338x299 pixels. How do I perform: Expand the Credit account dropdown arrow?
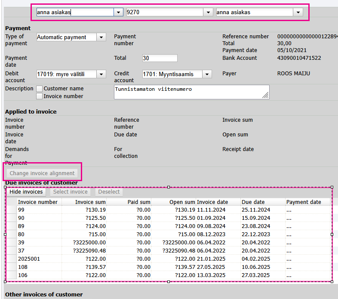tap(207, 74)
